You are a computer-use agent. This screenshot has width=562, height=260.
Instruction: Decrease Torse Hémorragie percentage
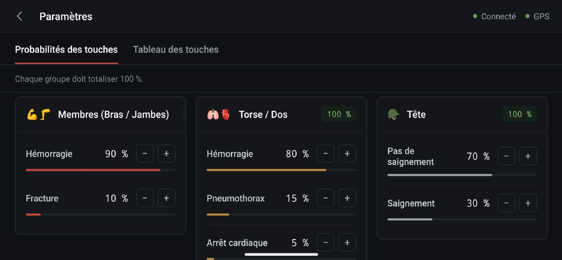(x=325, y=154)
